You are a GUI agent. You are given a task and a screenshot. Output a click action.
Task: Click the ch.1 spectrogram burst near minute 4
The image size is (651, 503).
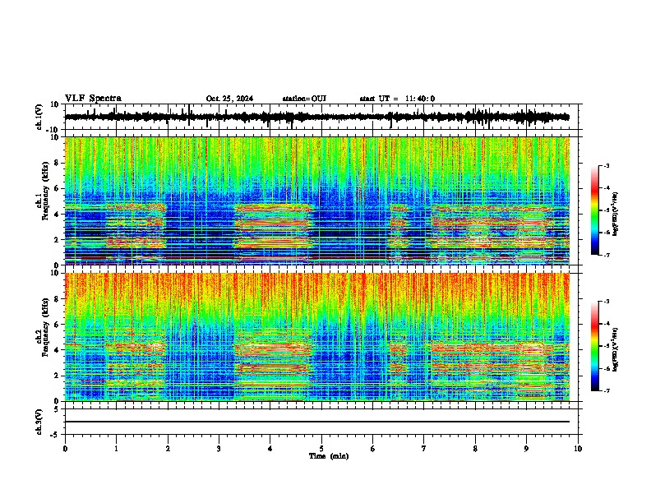(x=272, y=226)
